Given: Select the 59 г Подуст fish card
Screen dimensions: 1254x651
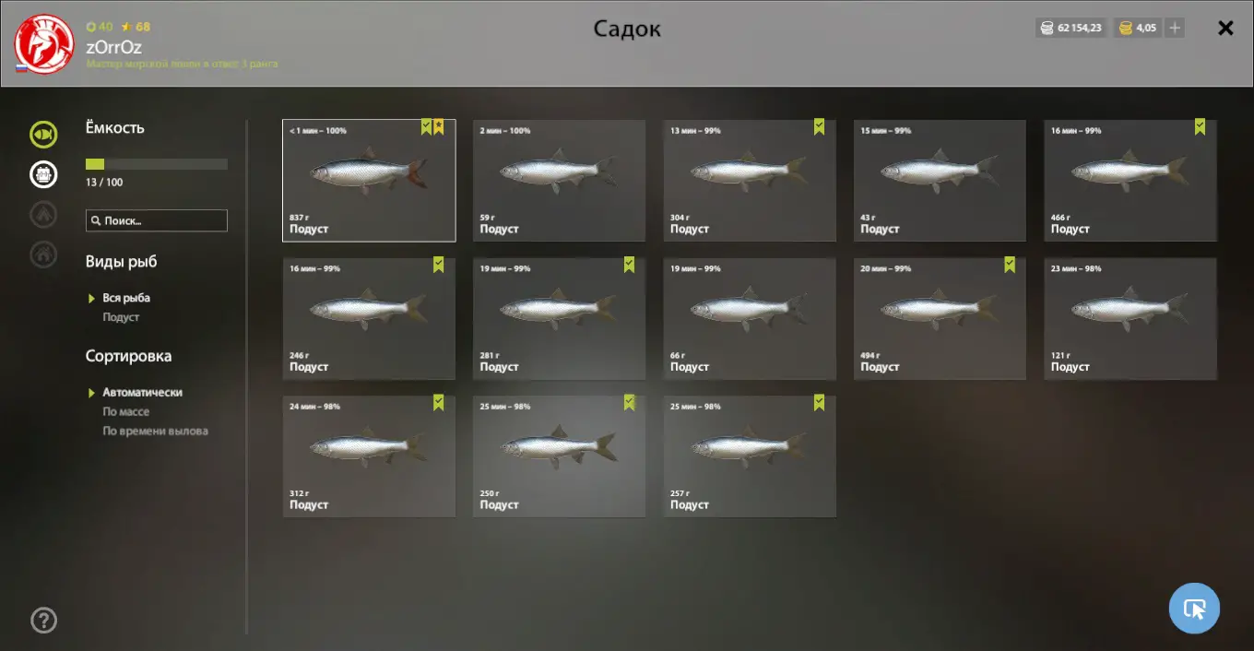Looking at the screenshot, I should tap(560, 181).
